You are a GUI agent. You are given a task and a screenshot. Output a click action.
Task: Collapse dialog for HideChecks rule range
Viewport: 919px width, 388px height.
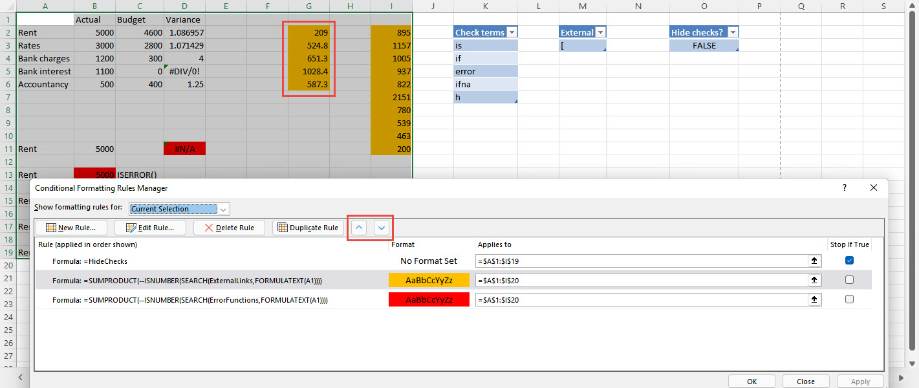pyautogui.click(x=814, y=261)
